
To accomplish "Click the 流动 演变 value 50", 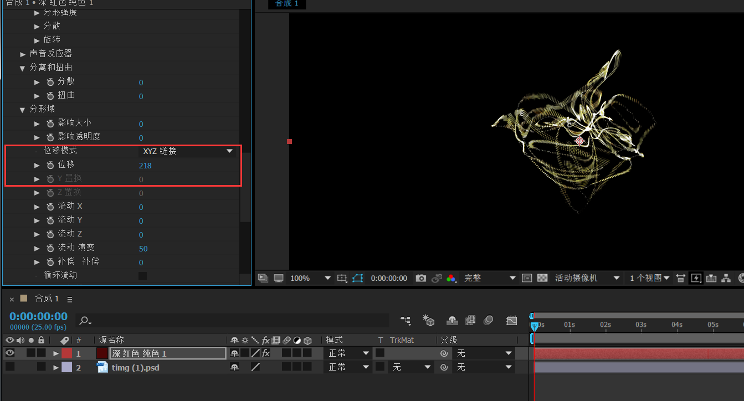I will pyautogui.click(x=143, y=249).
